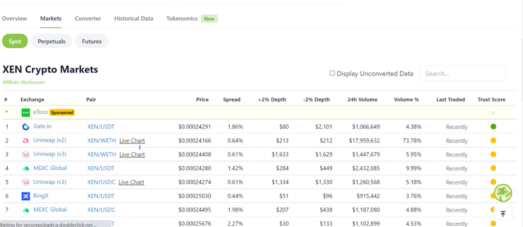Screen dimensions: 523x227
Task: Click the trust score dot for MEXC Global XEN/USDT
Action: [494, 168]
